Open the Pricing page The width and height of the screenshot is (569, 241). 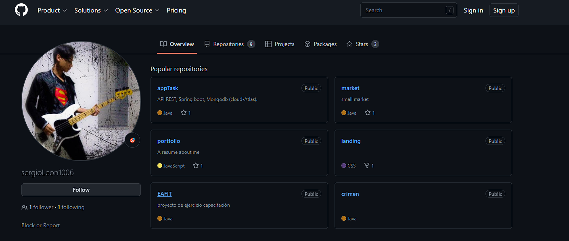[x=176, y=10]
